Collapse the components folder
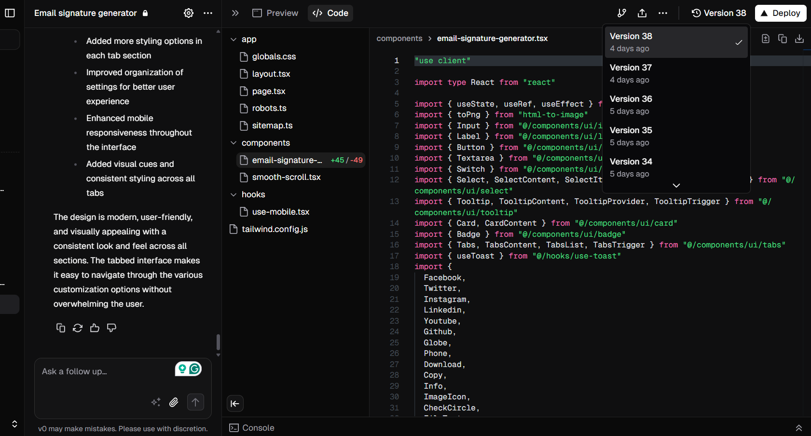 pyautogui.click(x=261, y=143)
